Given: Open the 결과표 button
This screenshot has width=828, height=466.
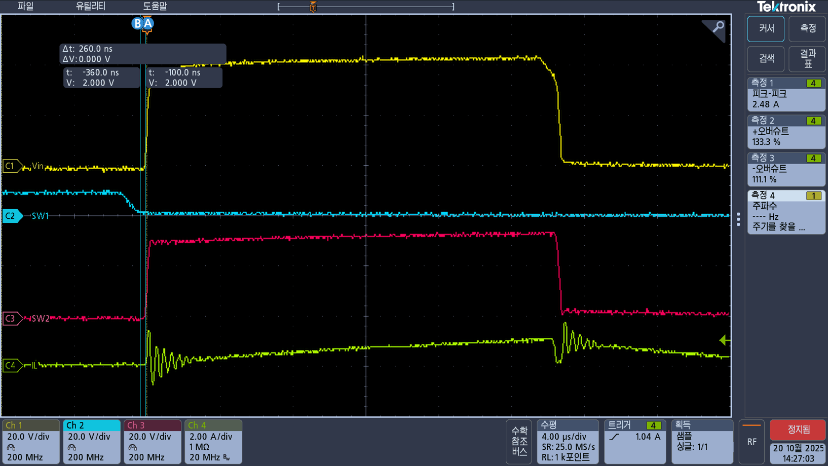Looking at the screenshot, I should pyautogui.click(x=808, y=59).
